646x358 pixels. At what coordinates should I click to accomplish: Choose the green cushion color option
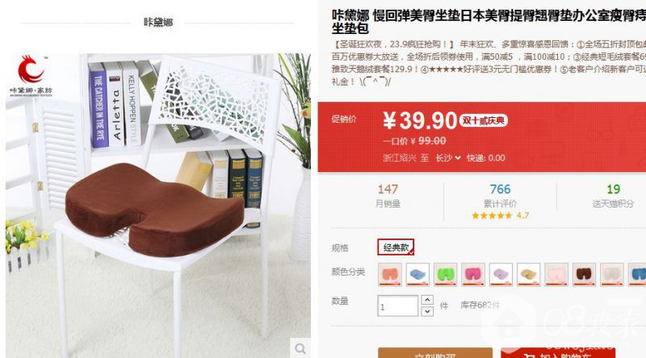click(446, 274)
